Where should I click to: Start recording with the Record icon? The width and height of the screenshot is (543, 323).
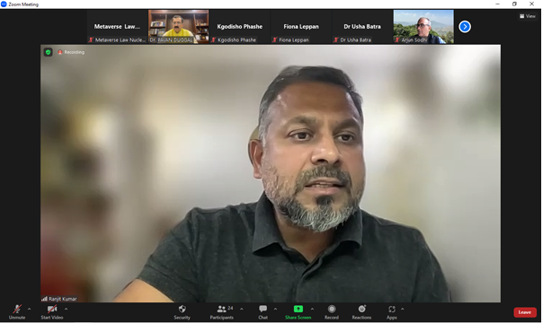(332, 309)
